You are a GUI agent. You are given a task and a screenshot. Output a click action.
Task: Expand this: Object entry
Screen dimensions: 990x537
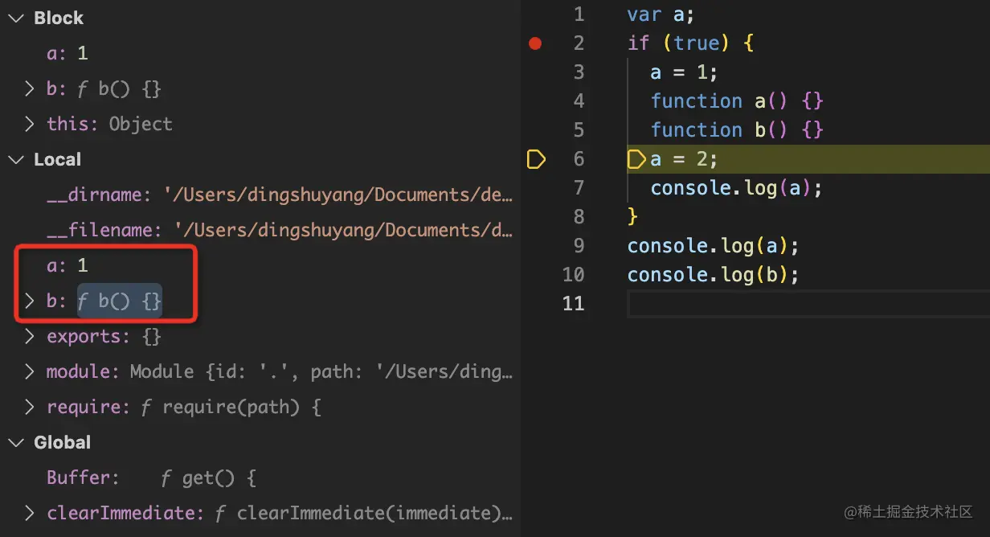30,124
